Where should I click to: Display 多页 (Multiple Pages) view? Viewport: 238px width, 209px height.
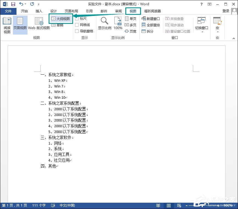132,25
